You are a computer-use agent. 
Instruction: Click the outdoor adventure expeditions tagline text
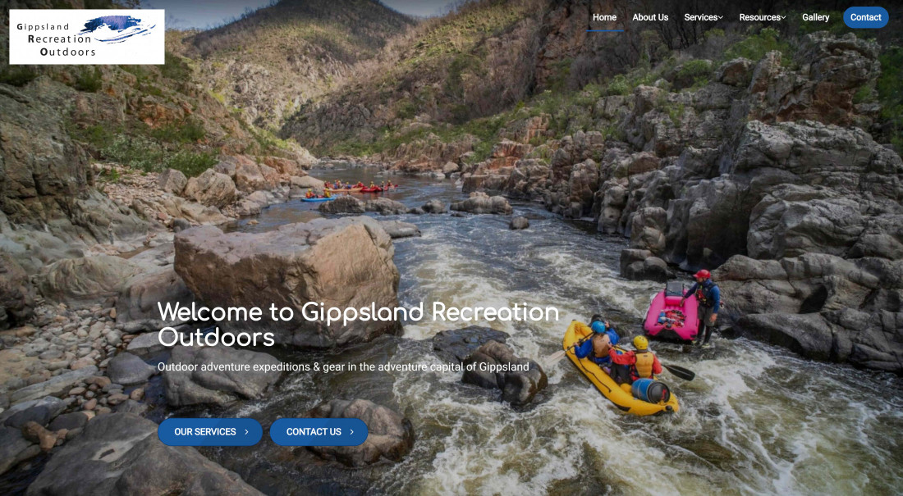click(343, 366)
